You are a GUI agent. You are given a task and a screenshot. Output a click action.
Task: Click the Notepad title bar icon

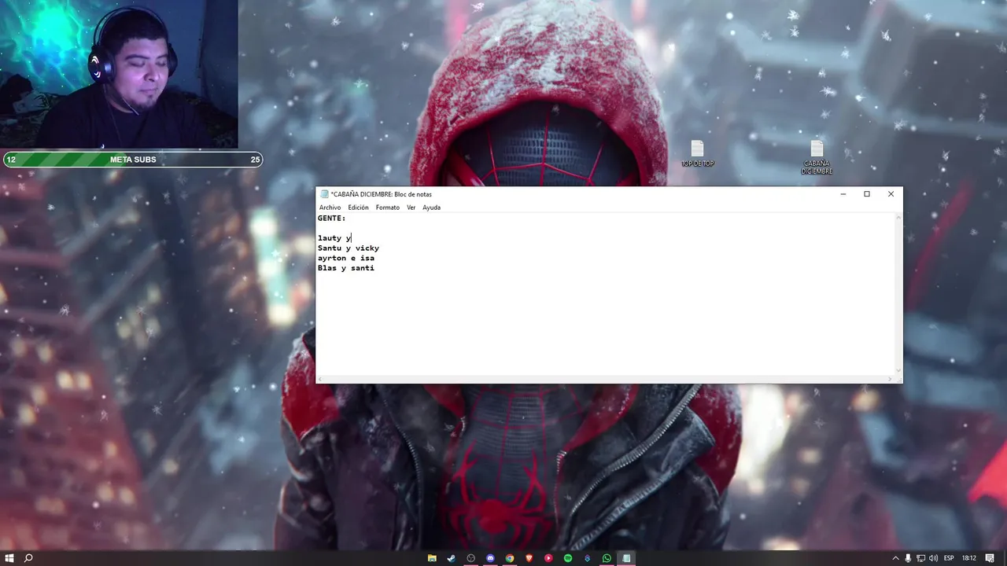(324, 194)
